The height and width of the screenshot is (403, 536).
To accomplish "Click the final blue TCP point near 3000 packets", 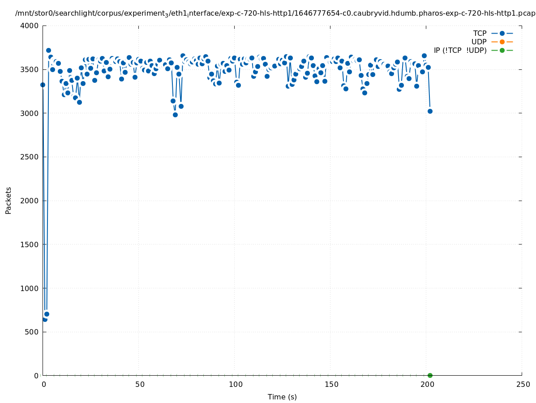I will coord(430,111).
